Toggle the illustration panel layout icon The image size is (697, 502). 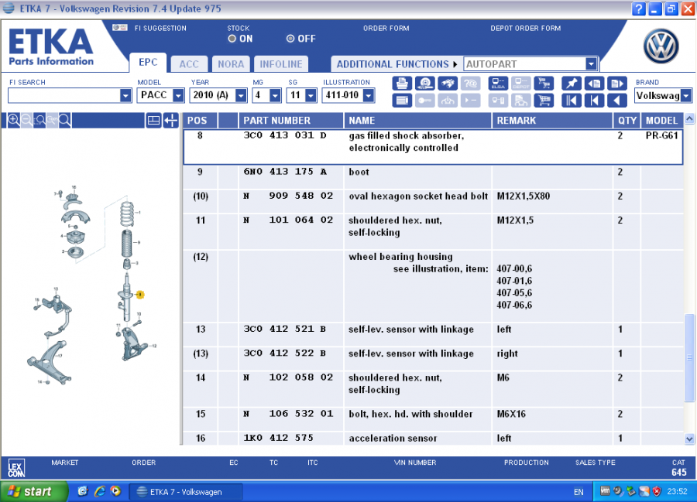tap(153, 120)
